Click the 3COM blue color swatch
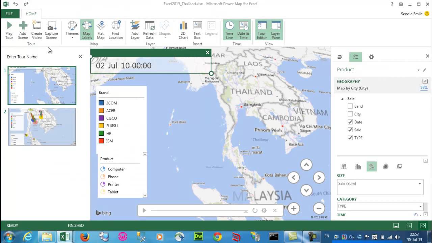Viewport: 432px width, 243px height. coord(101,103)
